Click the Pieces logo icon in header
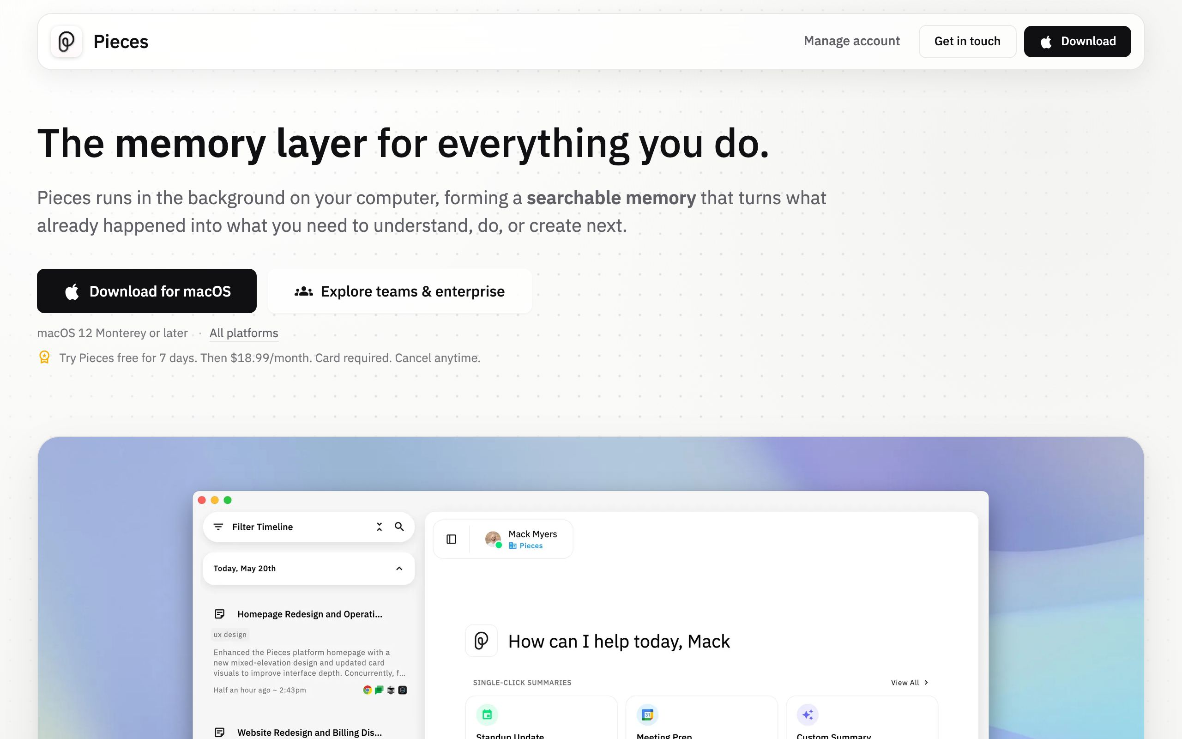The width and height of the screenshot is (1182, 739). tap(66, 42)
